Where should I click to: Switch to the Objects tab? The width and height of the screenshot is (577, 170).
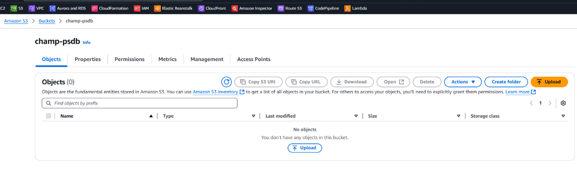51,59
